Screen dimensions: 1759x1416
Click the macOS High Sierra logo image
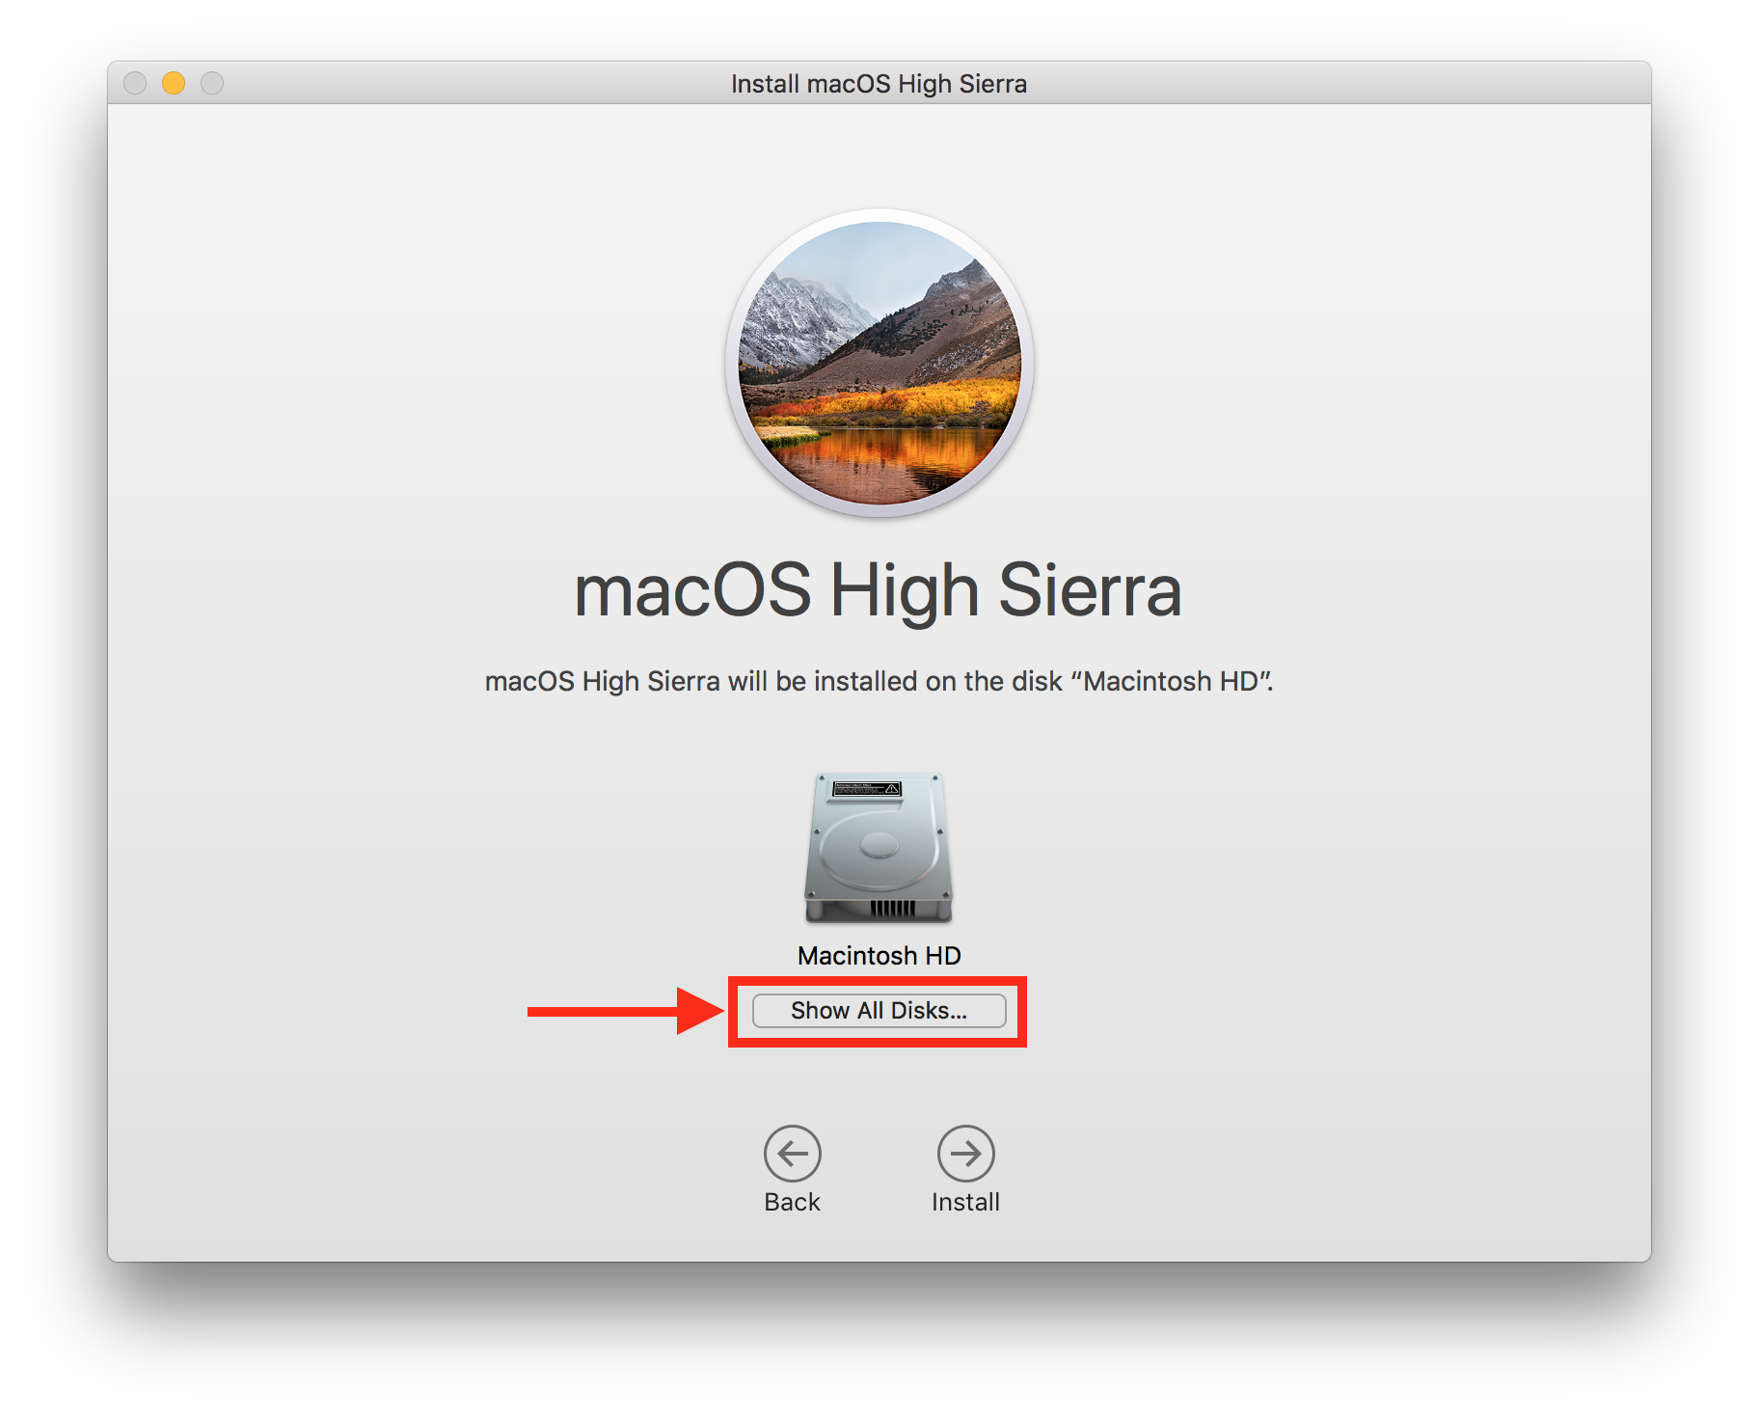[879, 363]
